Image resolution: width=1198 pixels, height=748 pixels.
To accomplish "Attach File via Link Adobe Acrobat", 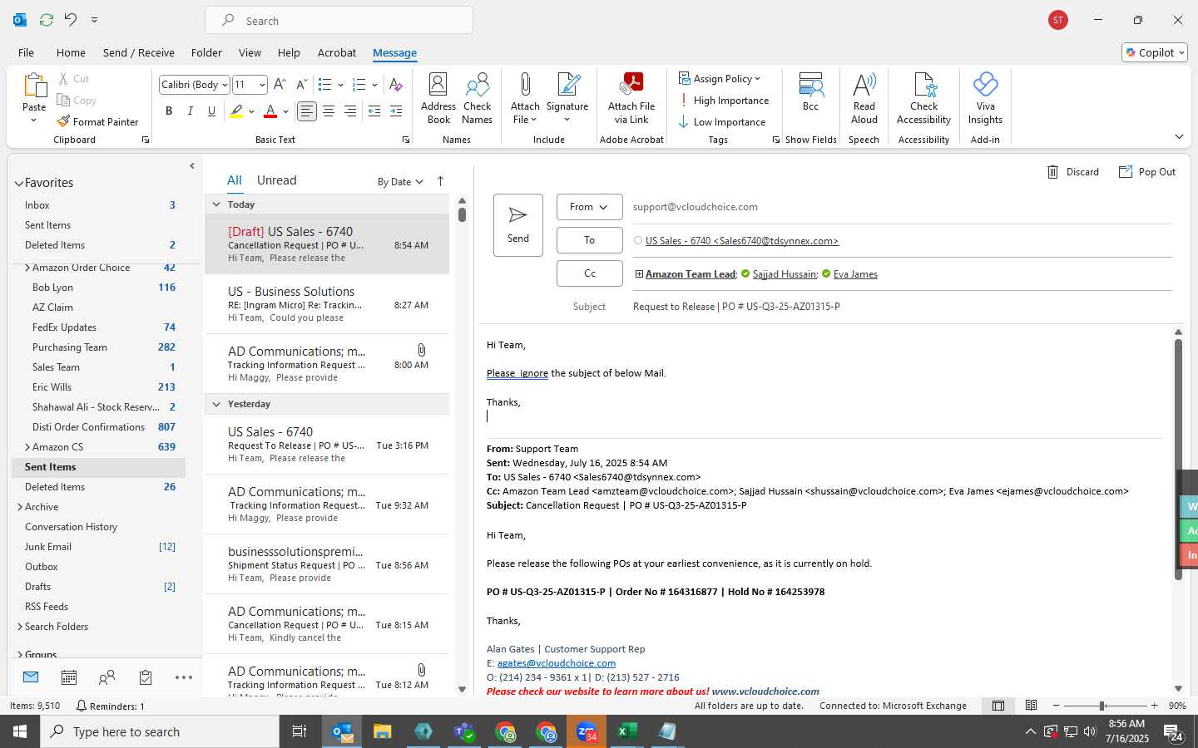I will pos(631,98).
